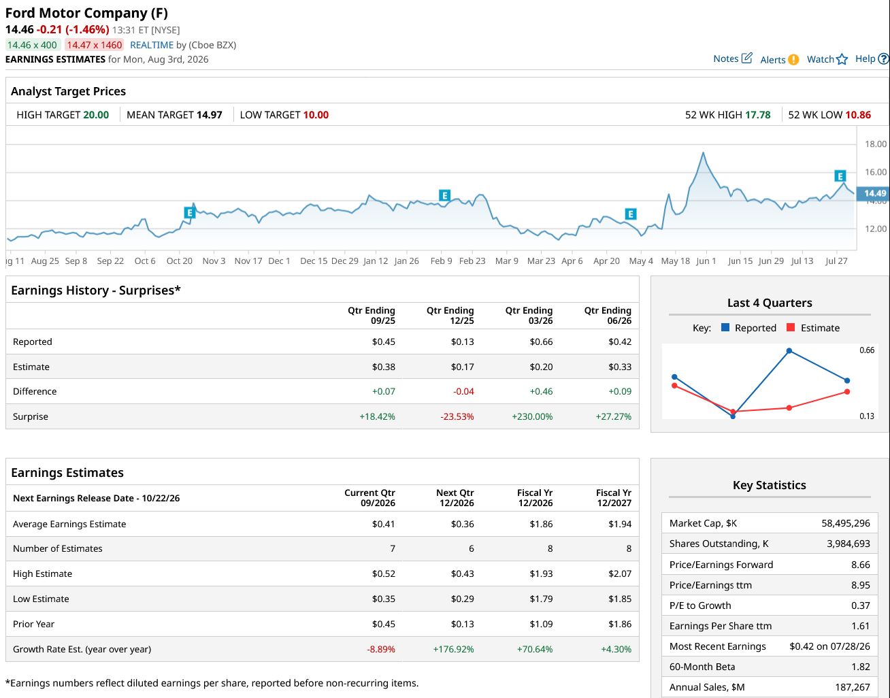Click the Fiscal Yr 12/2027 column header

[614, 498]
